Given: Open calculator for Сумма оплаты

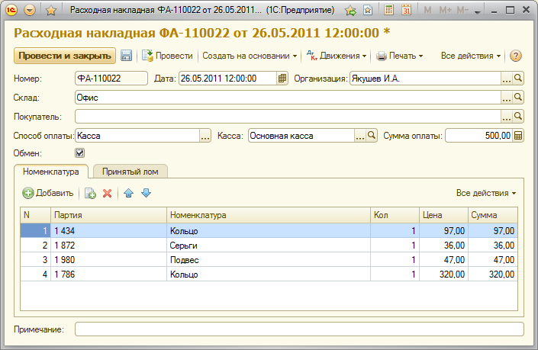Looking at the screenshot, I should 518,136.
